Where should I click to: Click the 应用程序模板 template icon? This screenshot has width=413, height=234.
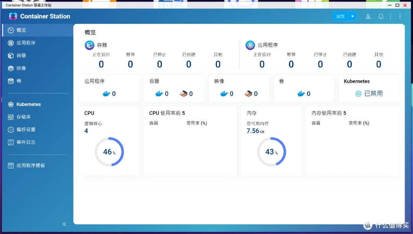pos(11,166)
